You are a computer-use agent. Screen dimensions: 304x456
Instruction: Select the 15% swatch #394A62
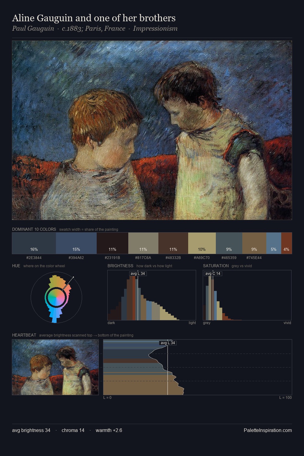[76, 243]
